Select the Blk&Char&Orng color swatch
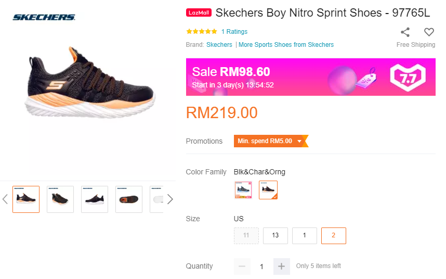The width and height of the screenshot is (446, 279). (268, 190)
